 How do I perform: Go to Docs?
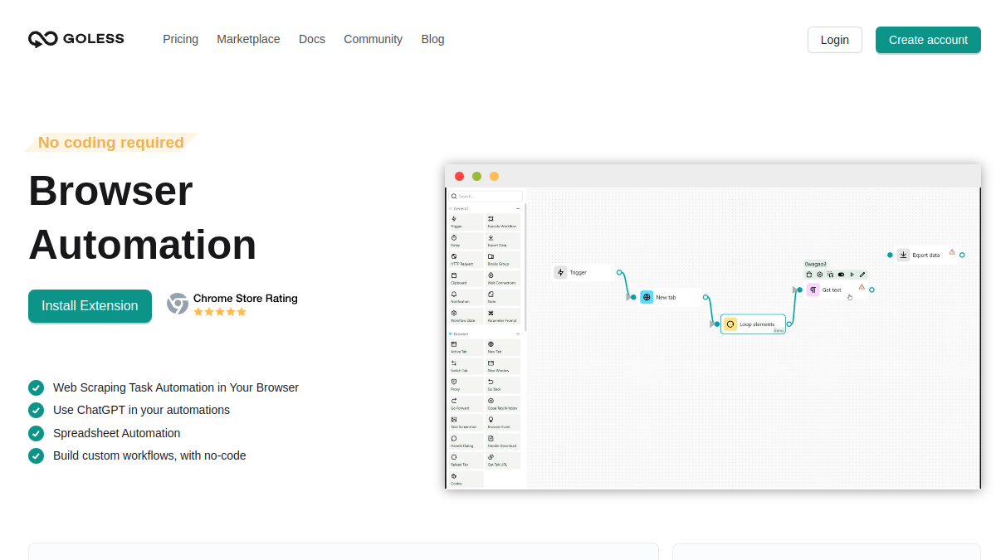[x=312, y=39]
